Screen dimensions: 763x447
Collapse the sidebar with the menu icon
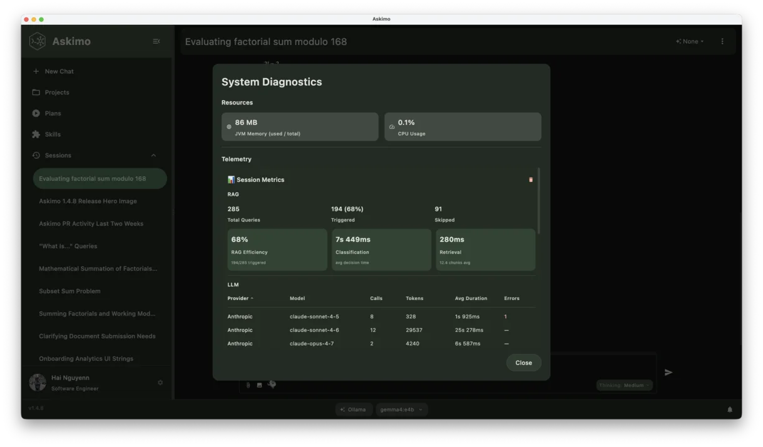point(156,41)
